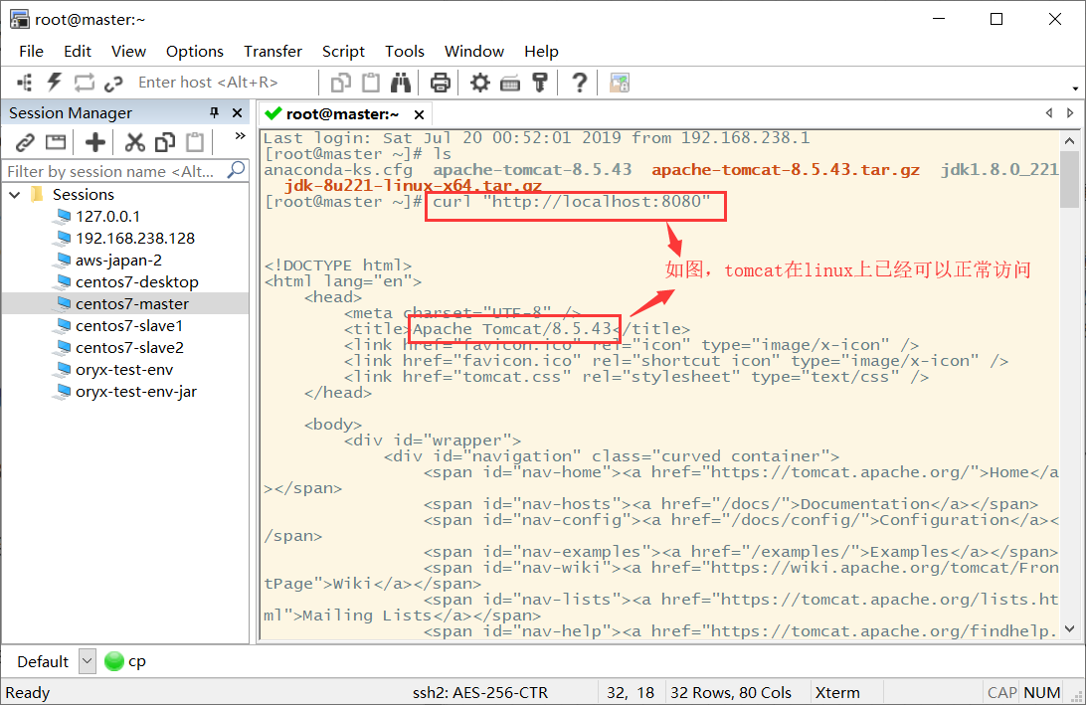Click the Sessions folder label
This screenshot has height=705, width=1086.
pos(84,195)
